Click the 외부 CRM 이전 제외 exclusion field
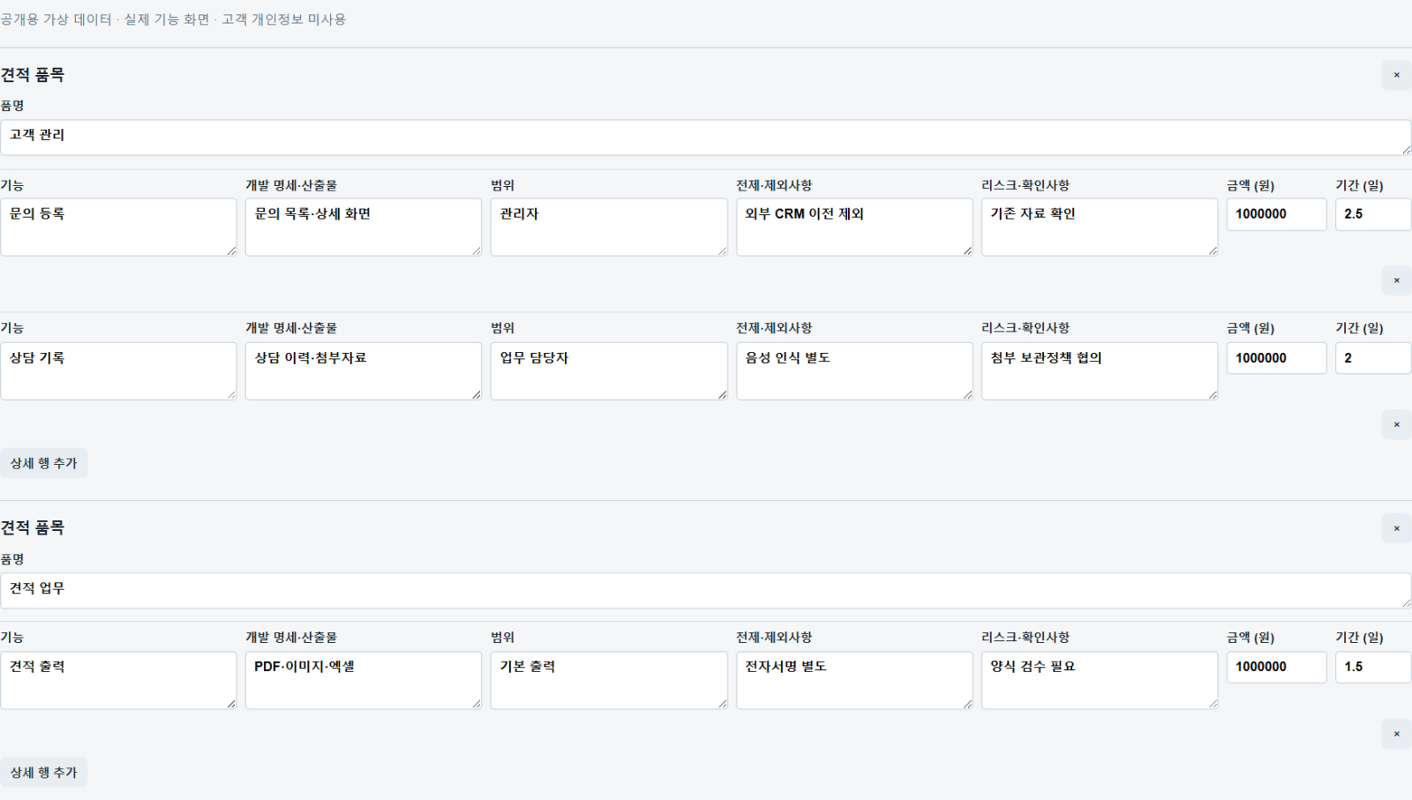The width and height of the screenshot is (1412, 800). click(854, 228)
